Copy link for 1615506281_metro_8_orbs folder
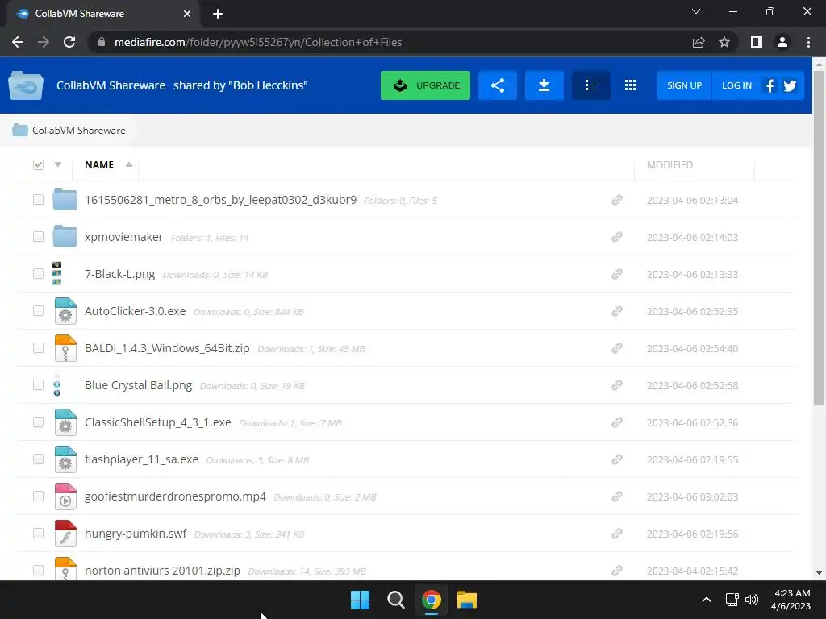The height and width of the screenshot is (619, 826). coord(617,200)
